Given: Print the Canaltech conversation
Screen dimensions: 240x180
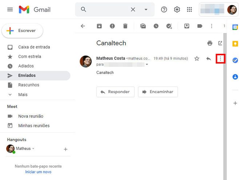Looking at the screenshot, I should [x=210, y=43].
